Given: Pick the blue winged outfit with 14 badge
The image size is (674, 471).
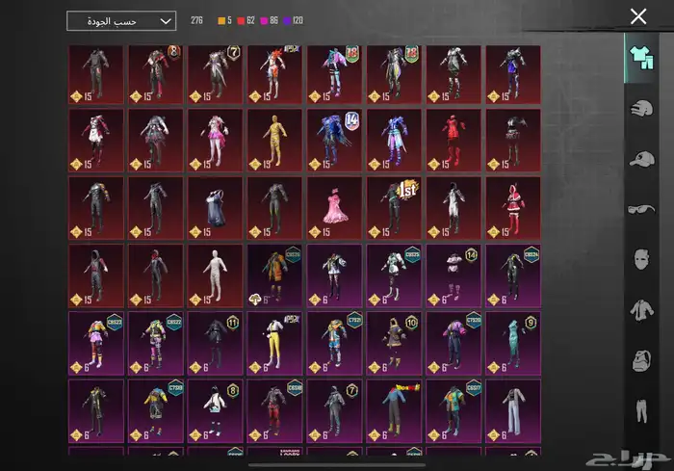Looking at the screenshot, I should point(333,141).
